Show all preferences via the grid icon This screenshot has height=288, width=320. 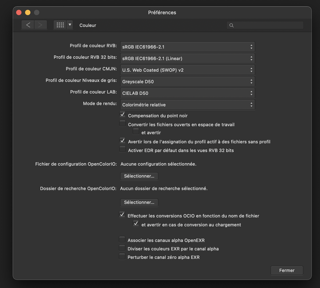[60, 25]
